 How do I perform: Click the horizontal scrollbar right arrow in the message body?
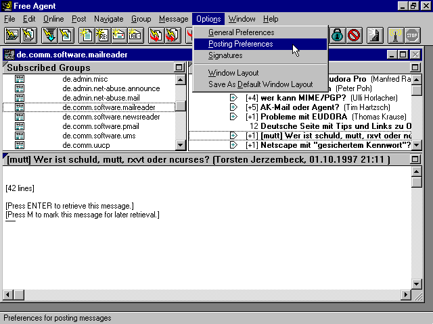click(x=405, y=294)
